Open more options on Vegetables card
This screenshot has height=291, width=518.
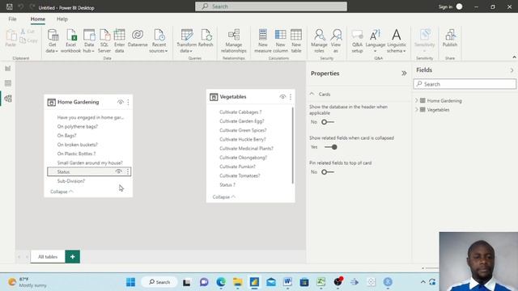tap(291, 97)
